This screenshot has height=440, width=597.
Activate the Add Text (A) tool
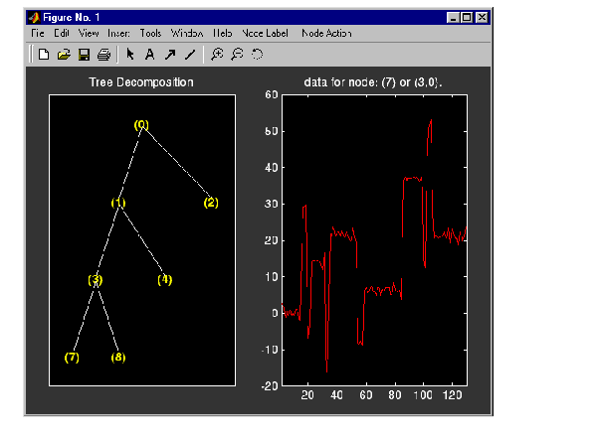click(150, 55)
